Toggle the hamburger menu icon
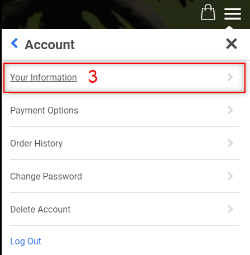 (233, 14)
